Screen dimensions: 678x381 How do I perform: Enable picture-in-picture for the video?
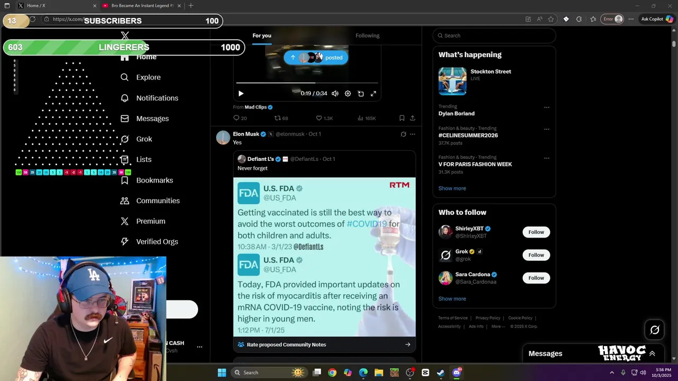click(x=360, y=94)
